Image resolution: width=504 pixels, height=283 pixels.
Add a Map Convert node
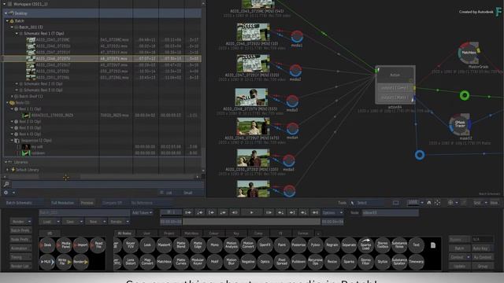(x=147, y=262)
